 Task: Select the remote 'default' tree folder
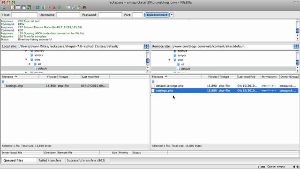tap(186, 69)
